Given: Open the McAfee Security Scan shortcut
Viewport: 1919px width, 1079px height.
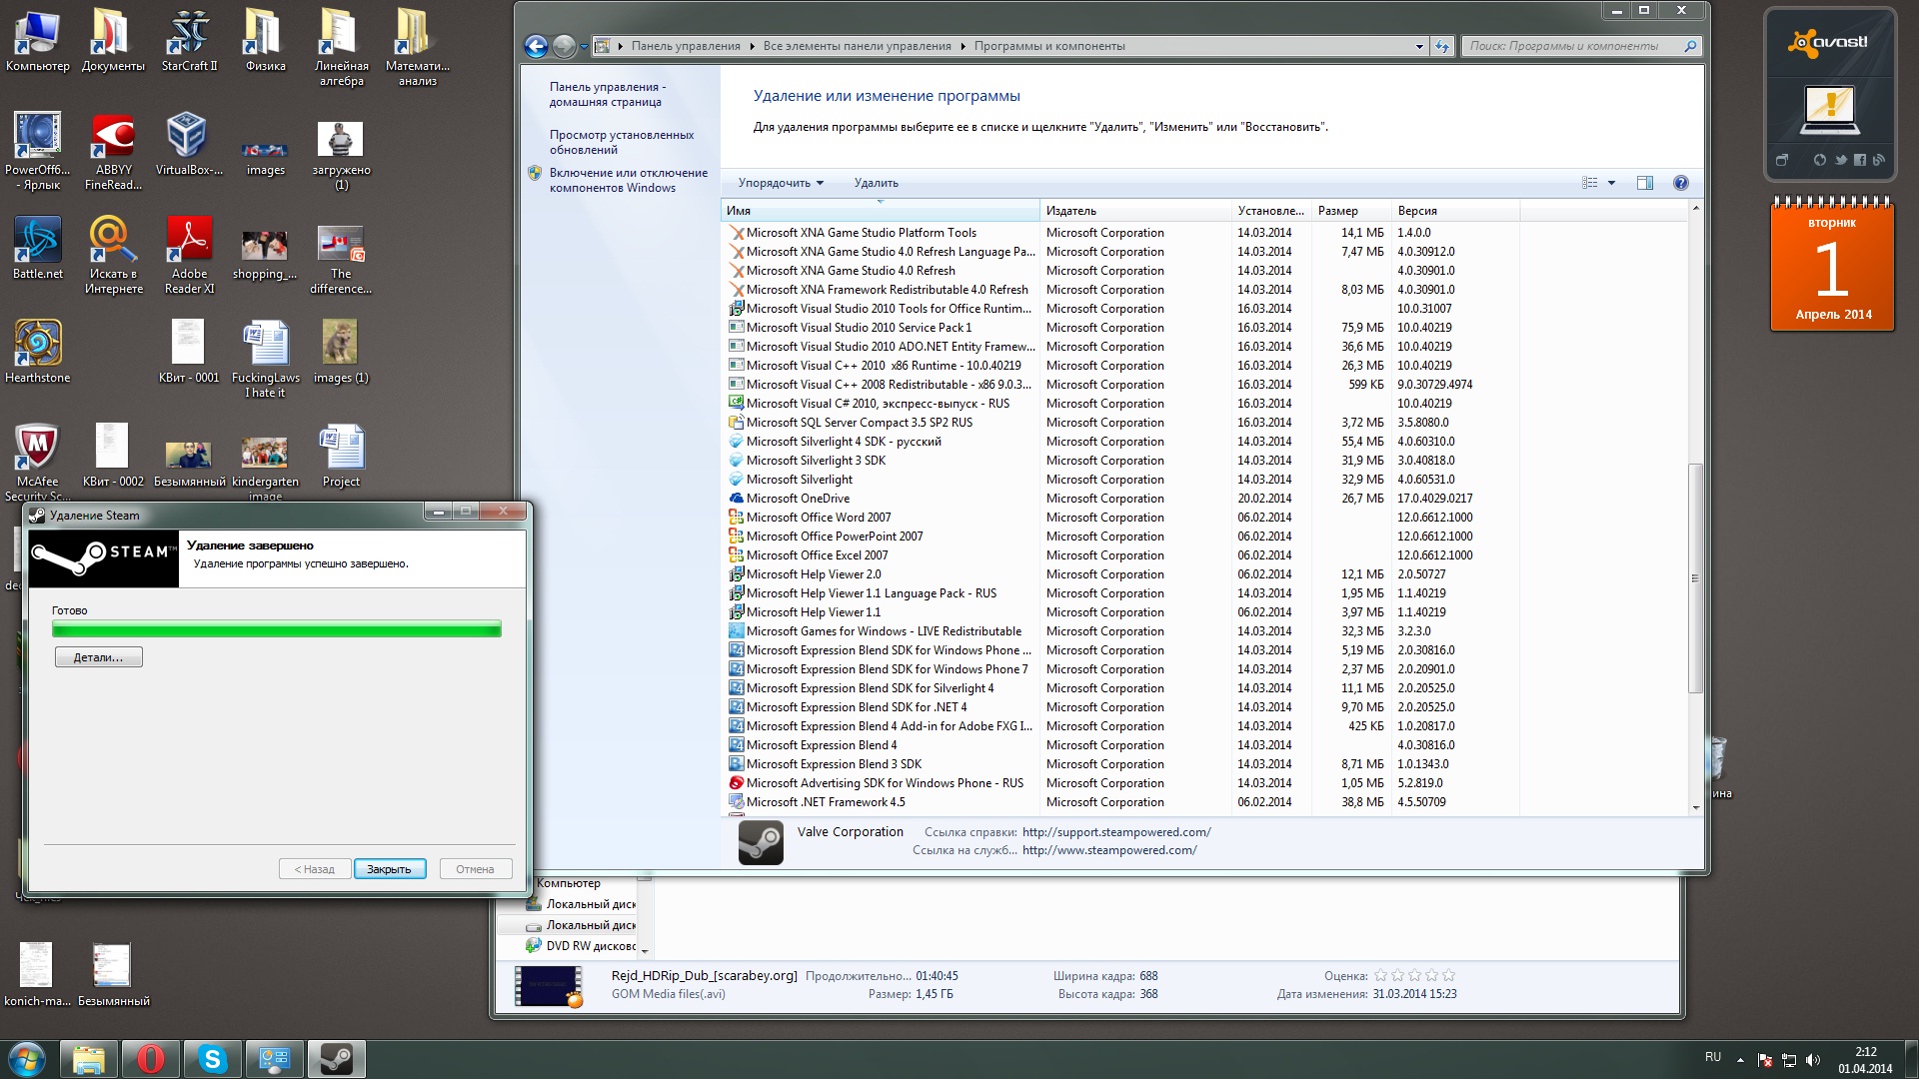Looking at the screenshot, I should 37,462.
